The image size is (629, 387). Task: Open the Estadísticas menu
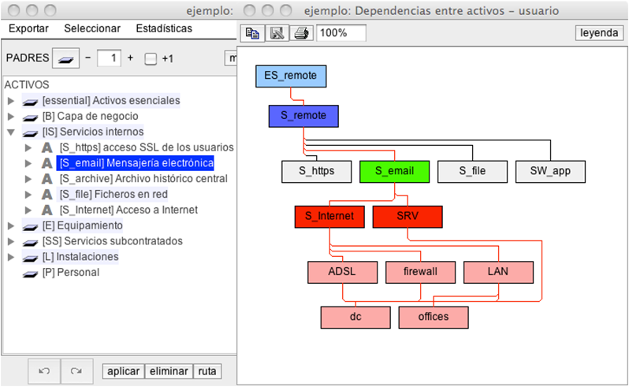click(164, 28)
